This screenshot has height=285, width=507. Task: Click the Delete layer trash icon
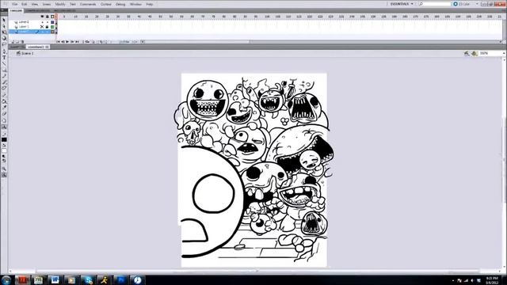(x=22, y=42)
